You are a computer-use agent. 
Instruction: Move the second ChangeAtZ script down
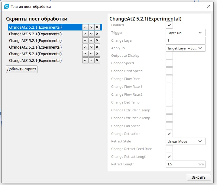[91, 34]
